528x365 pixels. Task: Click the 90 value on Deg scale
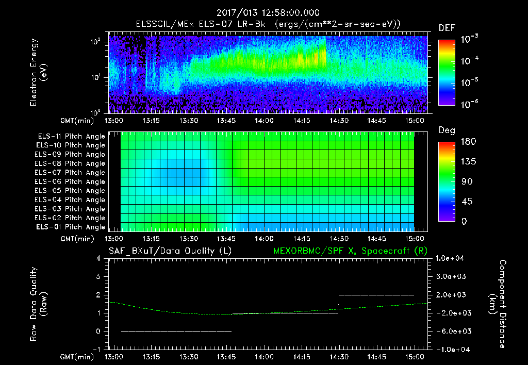467,181
